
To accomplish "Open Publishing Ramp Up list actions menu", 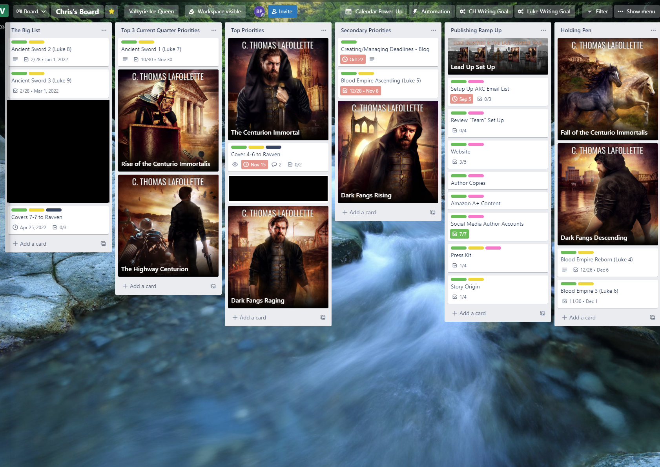I will click(543, 30).
